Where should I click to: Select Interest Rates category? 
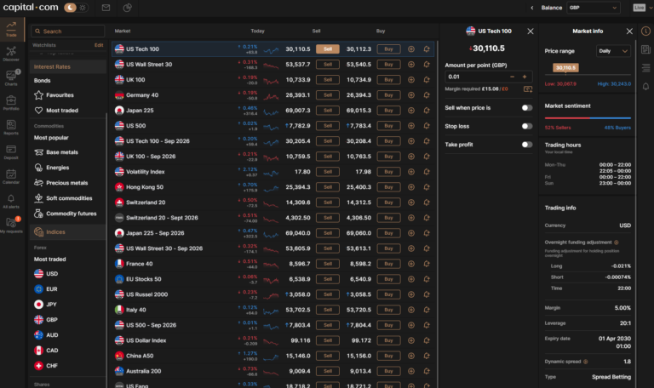(67, 66)
